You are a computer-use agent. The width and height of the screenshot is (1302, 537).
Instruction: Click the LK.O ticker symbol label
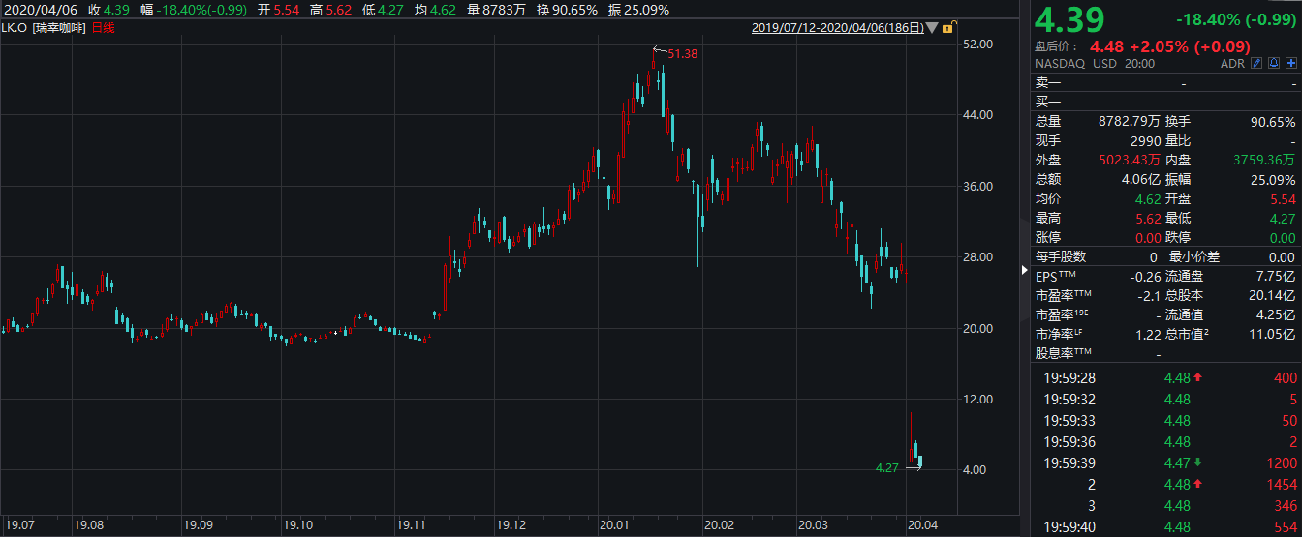coord(16,28)
